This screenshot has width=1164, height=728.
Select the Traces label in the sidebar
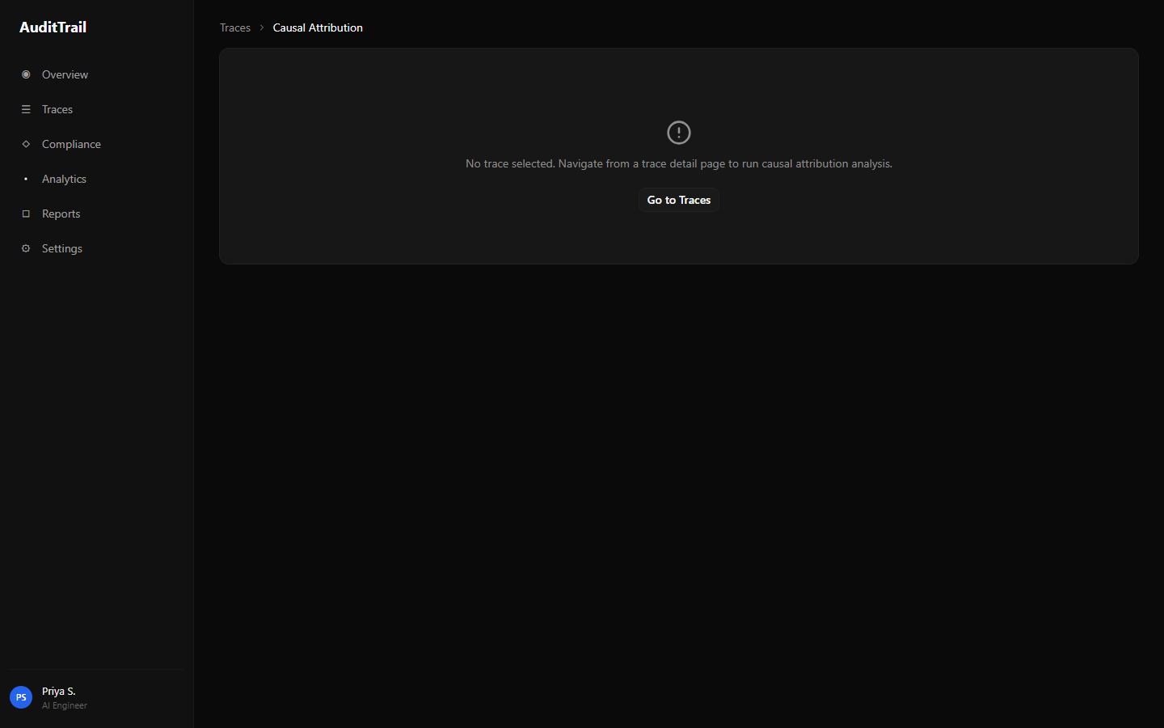[57, 109]
